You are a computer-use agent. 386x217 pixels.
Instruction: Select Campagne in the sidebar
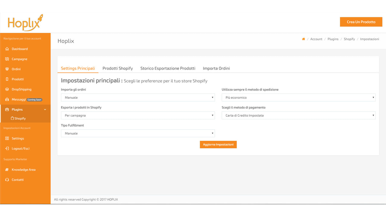(x=20, y=59)
